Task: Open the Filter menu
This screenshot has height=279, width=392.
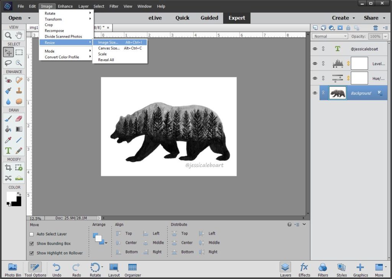Action: (114, 6)
